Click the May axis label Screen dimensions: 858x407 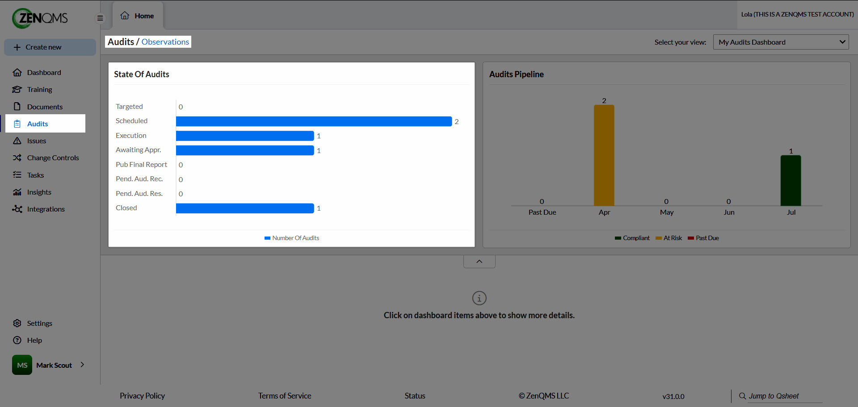tap(666, 212)
